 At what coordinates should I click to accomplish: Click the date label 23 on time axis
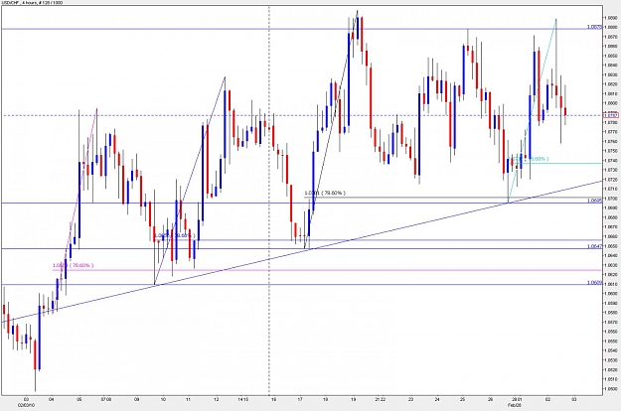[x=411, y=399]
